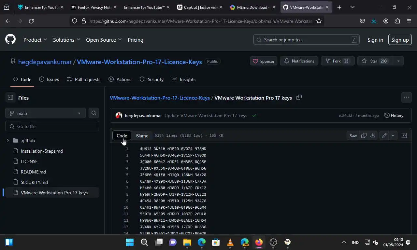
Task: Open hegdepavankumar profile link in header
Action: point(45,62)
